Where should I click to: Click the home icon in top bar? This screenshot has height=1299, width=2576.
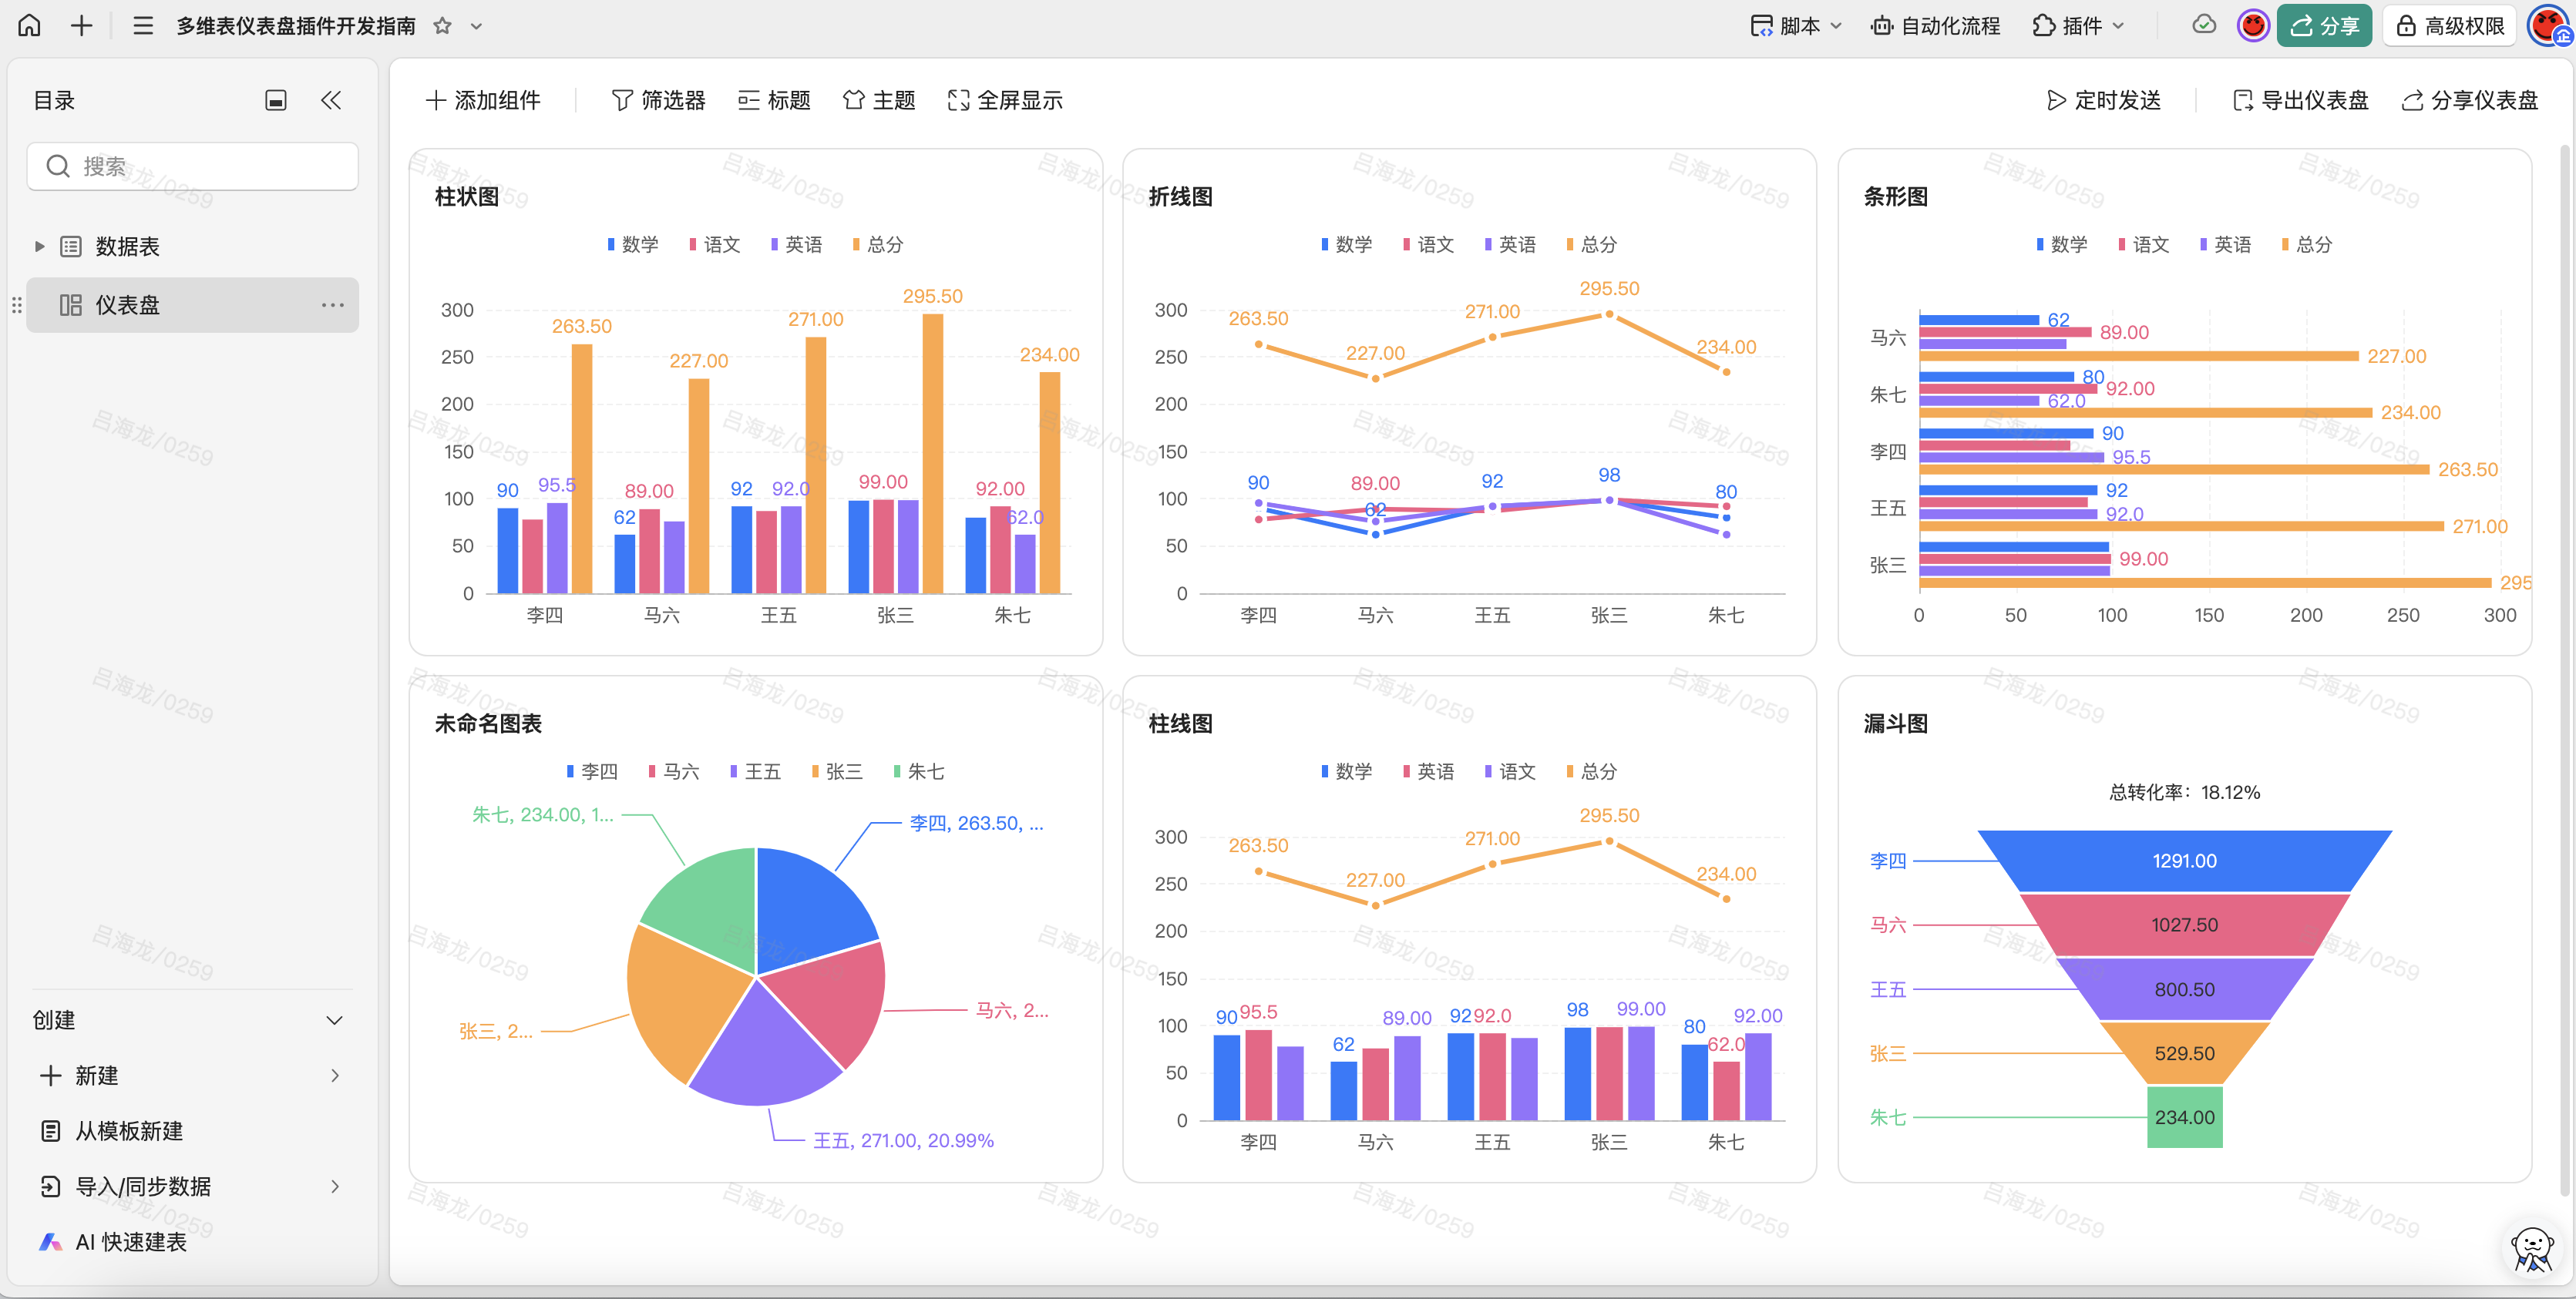[x=30, y=26]
